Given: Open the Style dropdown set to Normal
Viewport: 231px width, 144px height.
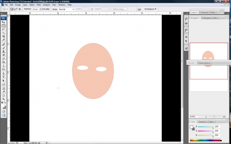Looking at the screenshot, I should tap(66, 9).
